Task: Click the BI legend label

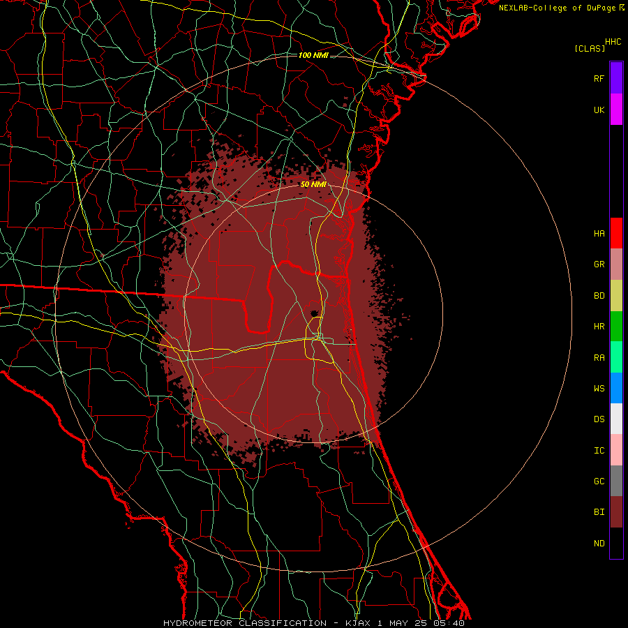Action: 599,512
